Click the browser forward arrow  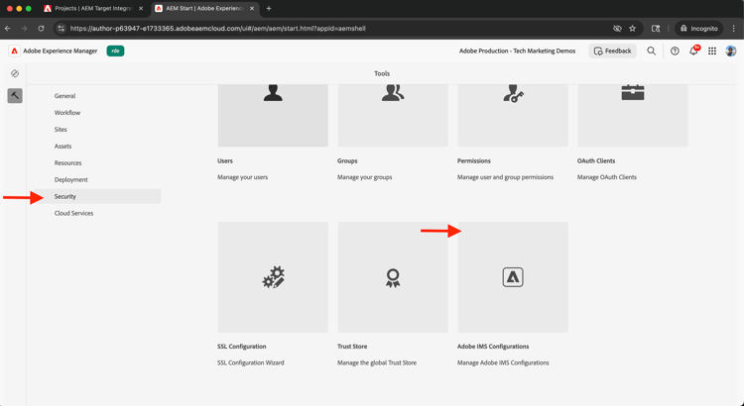point(24,29)
